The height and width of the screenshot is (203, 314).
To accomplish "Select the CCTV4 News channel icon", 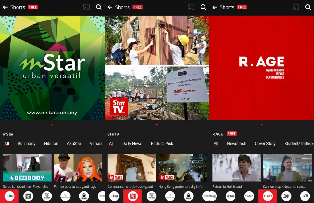I will tap(249, 196).
